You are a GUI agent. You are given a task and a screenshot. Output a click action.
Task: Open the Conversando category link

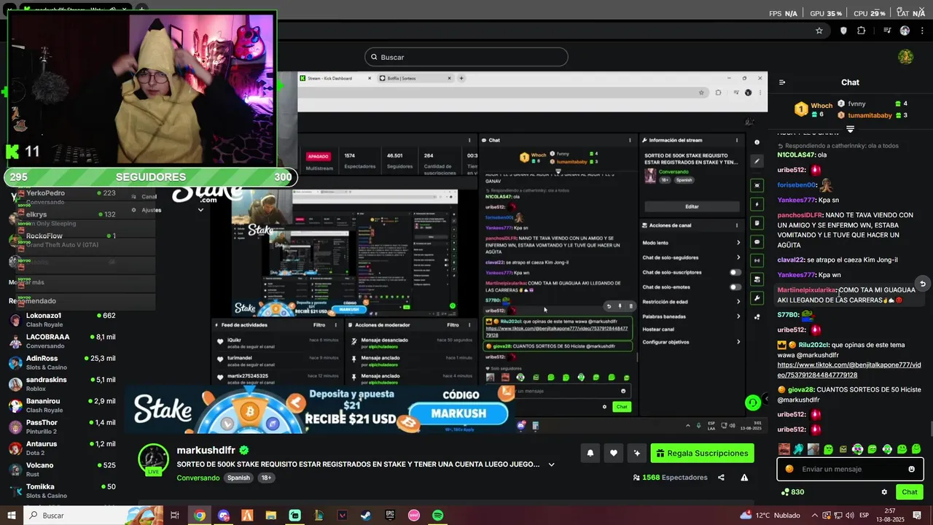(x=198, y=478)
